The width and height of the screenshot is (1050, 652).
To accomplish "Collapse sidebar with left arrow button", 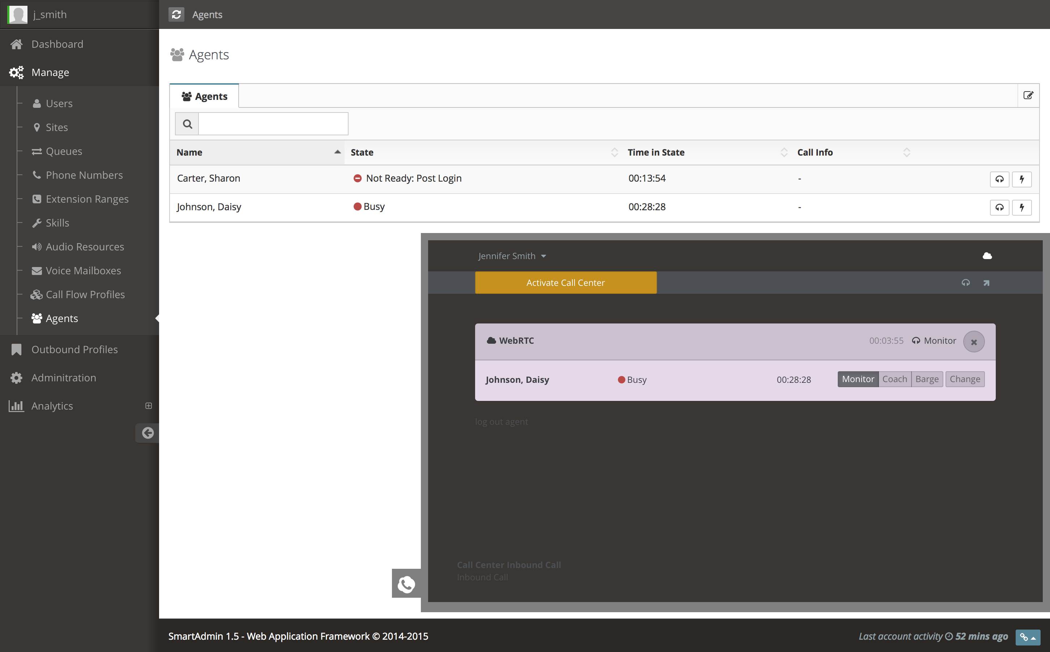I will (x=148, y=432).
